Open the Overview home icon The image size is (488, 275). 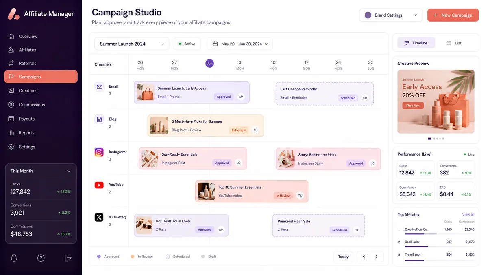(x=11, y=36)
